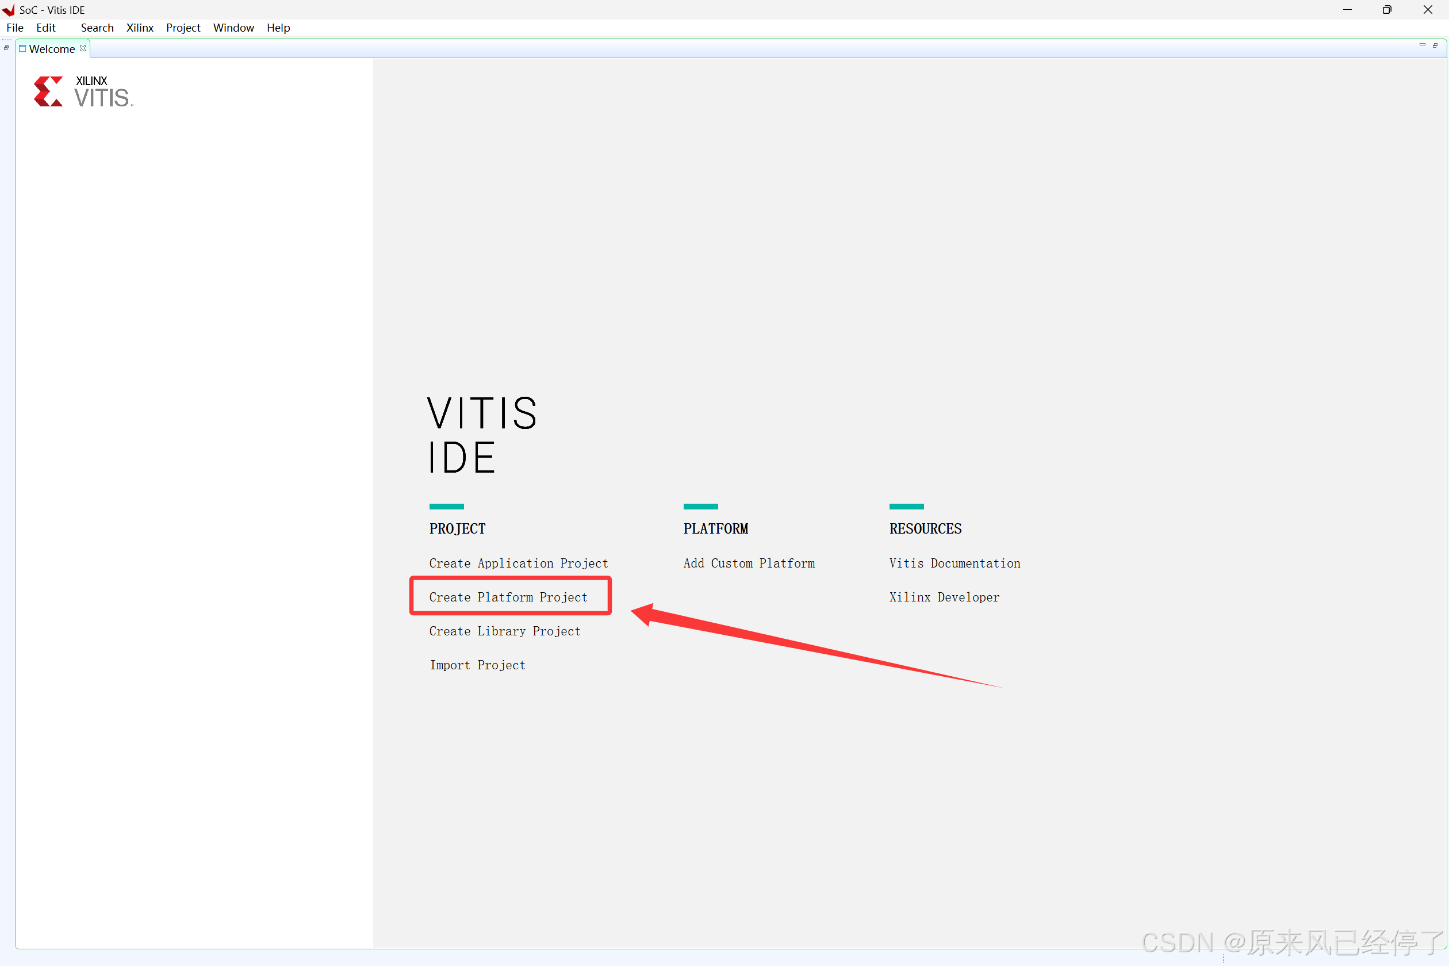Open the File menu

[15, 28]
